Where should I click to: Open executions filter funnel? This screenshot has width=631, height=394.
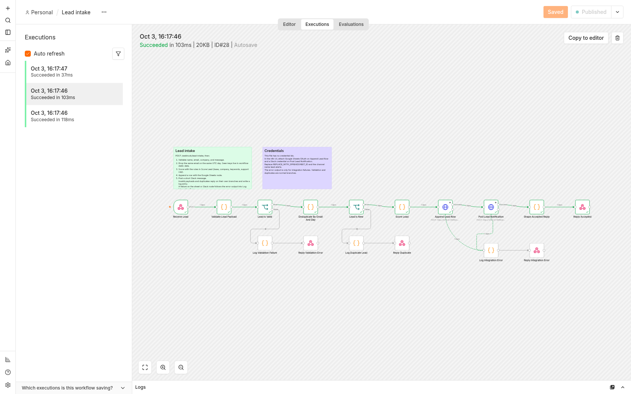coord(118,54)
